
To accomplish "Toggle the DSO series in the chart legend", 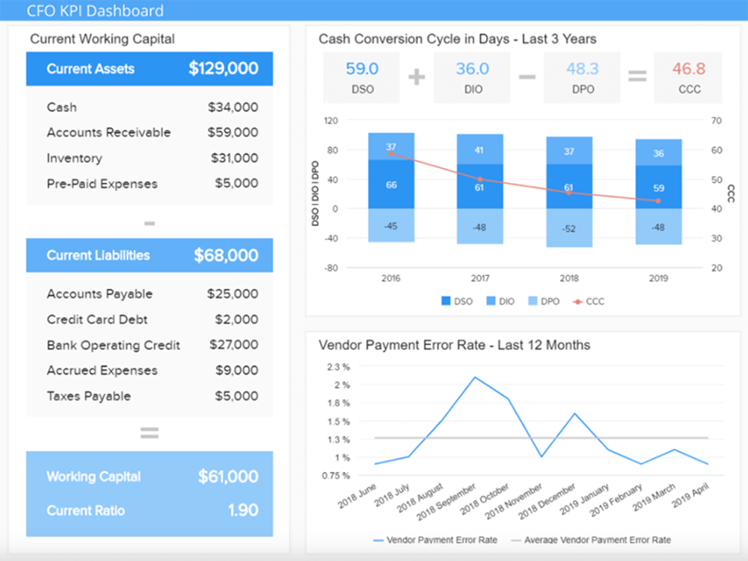I will point(456,301).
